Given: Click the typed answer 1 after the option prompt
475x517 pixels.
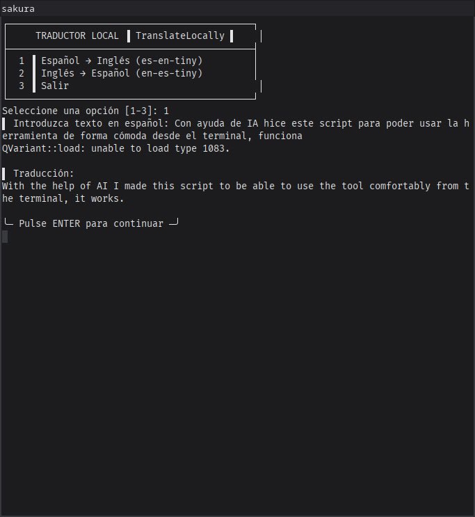Looking at the screenshot, I should [x=166, y=111].
